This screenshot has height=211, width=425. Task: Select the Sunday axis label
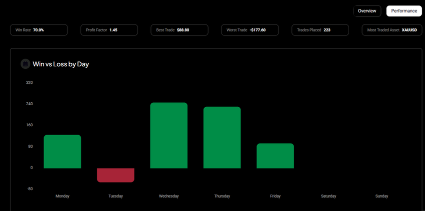pyautogui.click(x=381, y=196)
